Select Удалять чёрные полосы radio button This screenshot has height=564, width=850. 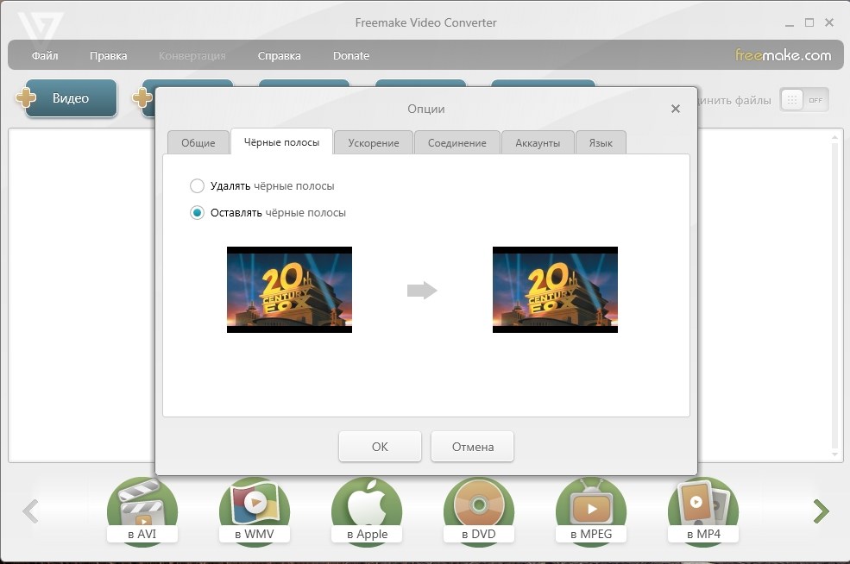197,186
